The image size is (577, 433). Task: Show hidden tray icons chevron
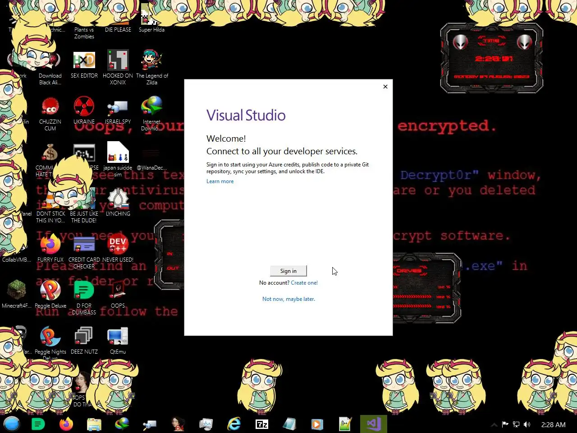click(494, 424)
